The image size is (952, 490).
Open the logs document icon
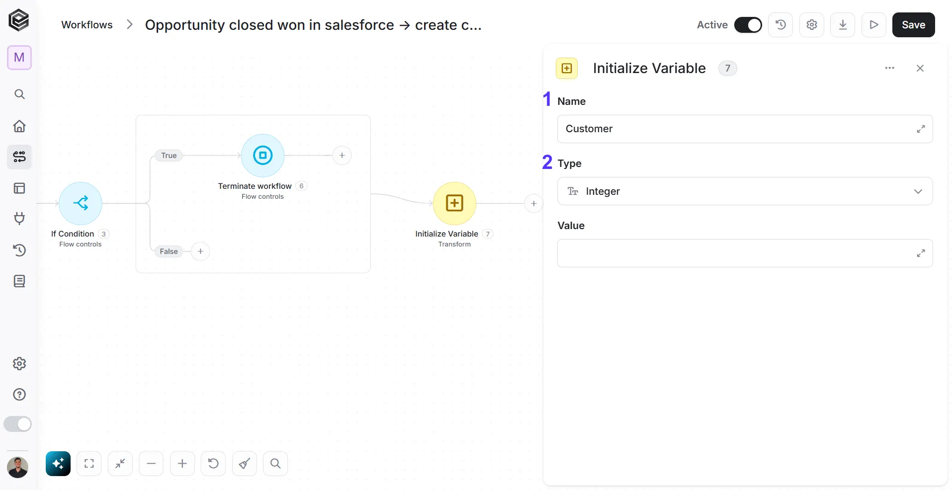(19, 281)
